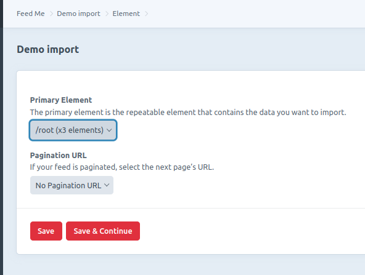Click the Demo import page heading
The width and height of the screenshot is (365, 275).
click(x=47, y=49)
